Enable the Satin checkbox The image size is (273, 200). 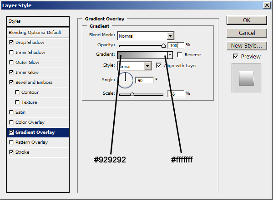pos(11,112)
